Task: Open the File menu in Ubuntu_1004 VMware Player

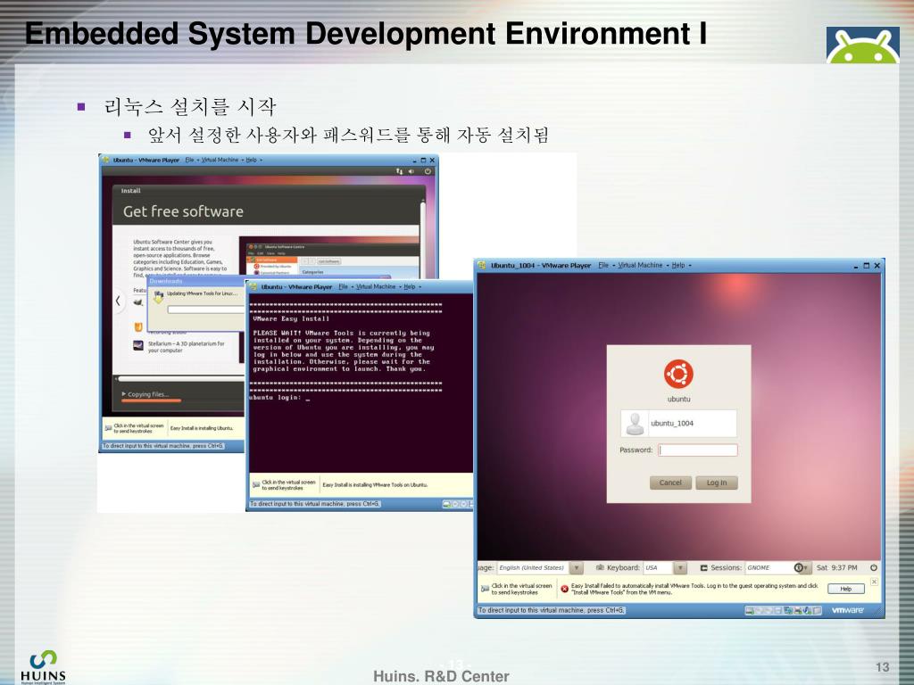Action: (x=604, y=266)
